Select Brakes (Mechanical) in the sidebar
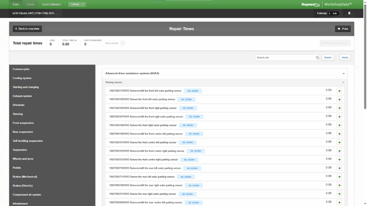The width and height of the screenshot is (367, 206). [x=25, y=177]
